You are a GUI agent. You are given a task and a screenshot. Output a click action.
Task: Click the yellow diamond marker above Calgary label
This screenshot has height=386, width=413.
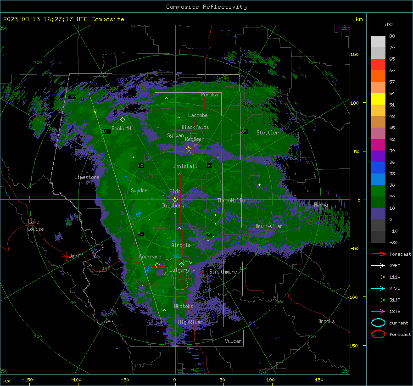[181, 264]
